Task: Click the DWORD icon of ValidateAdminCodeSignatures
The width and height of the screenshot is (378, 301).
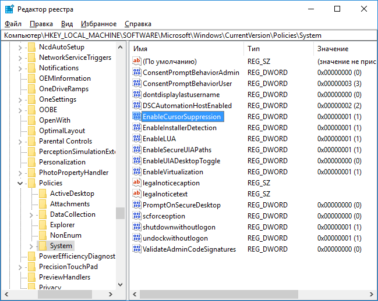Action: pyautogui.click(x=137, y=249)
